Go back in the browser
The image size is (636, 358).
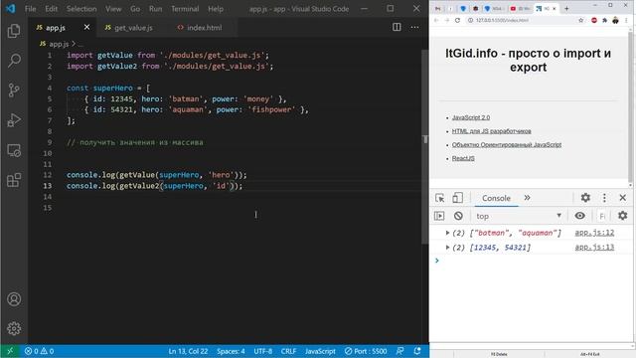pyautogui.click(x=436, y=20)
